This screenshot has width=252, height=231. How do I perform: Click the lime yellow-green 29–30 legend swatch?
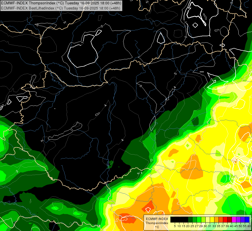click(203, 220)
